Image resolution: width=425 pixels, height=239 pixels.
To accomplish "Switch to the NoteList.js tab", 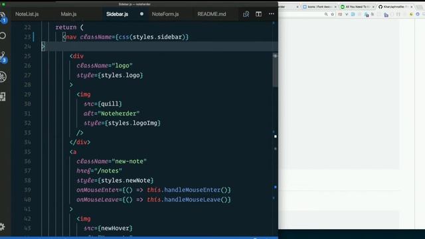I will pyautogui.click(x=27, y=14).
